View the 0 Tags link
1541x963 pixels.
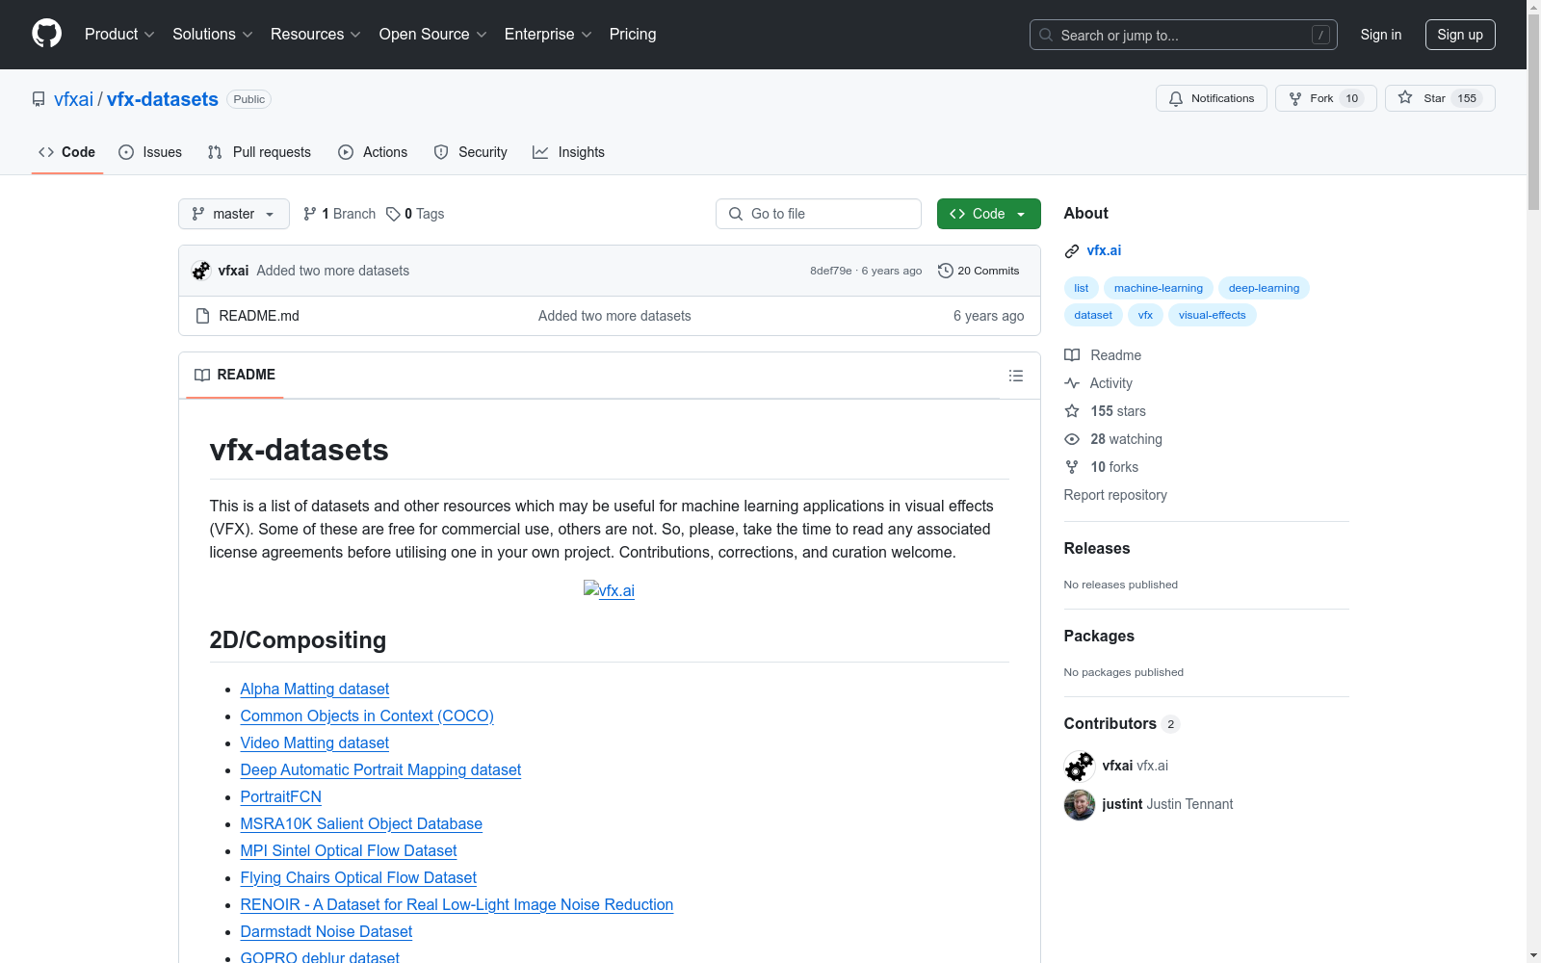(415, 214)
